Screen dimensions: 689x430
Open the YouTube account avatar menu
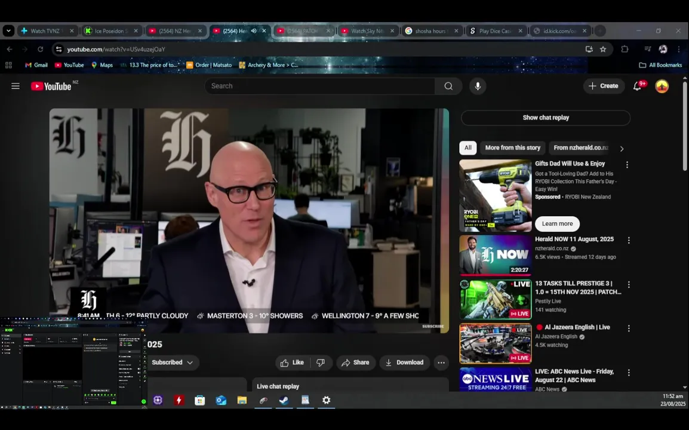pos(662,86)
